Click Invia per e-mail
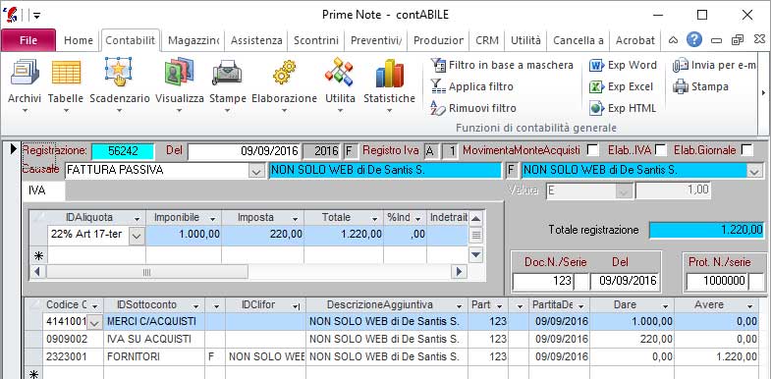 [x=714, y=66]
